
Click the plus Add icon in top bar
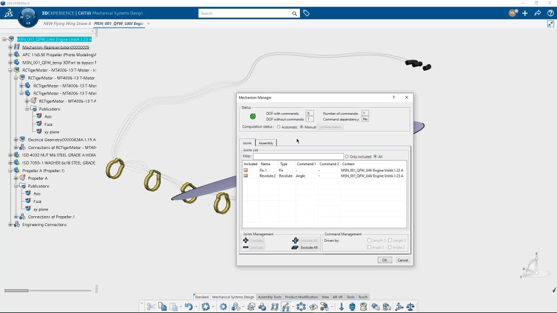tap(525, 13)
